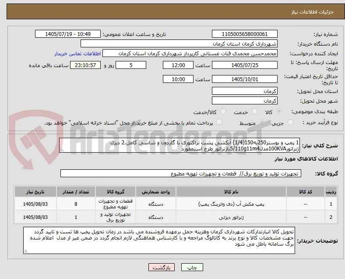Image resolution: width=345 pixels, height=279 pixels.
Task: Click the تاریخ نیاز column header
Action: pyautogui.click(x=35, y=192)
